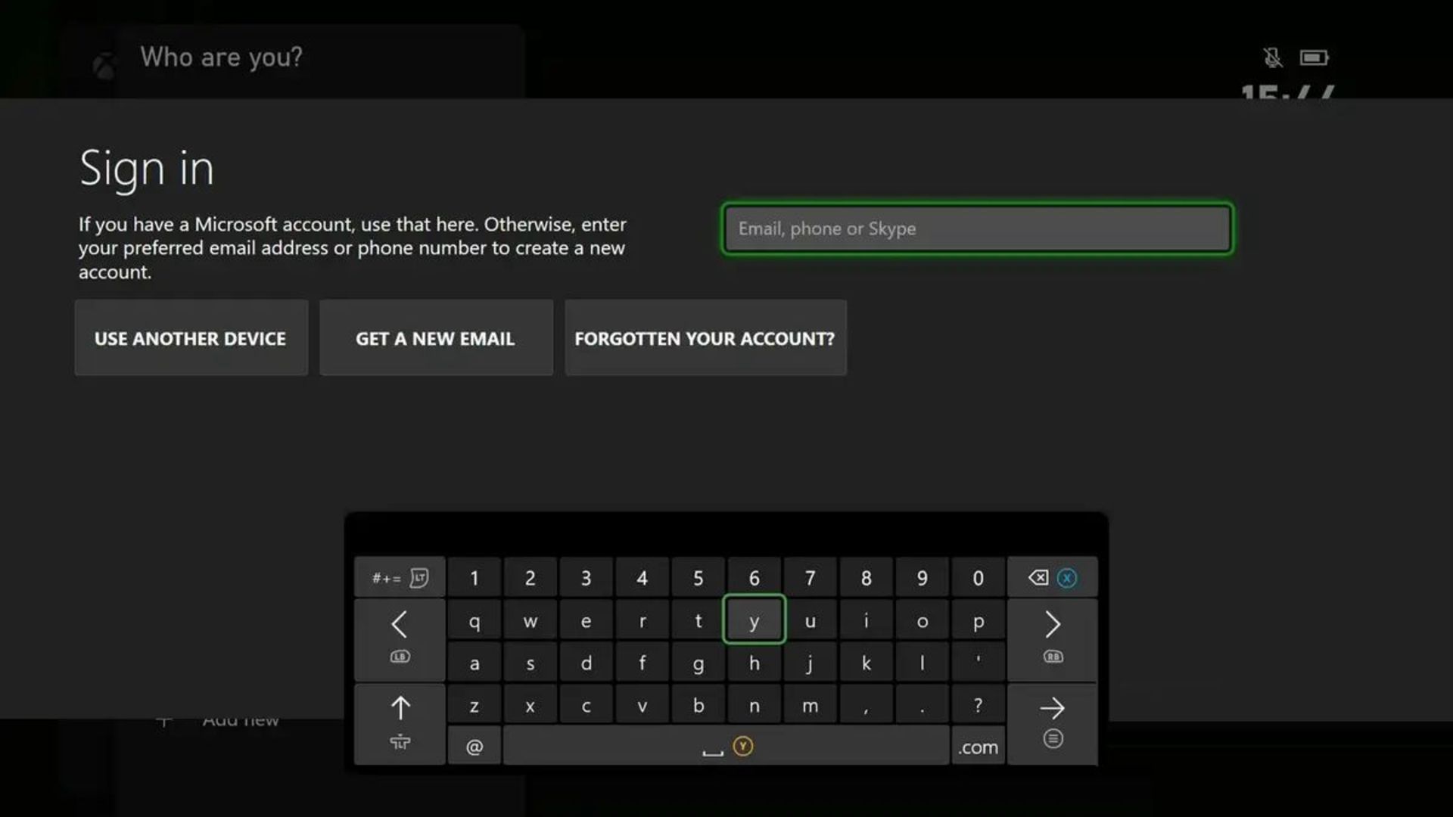Tap the apostrophe key

coord(979,663)
